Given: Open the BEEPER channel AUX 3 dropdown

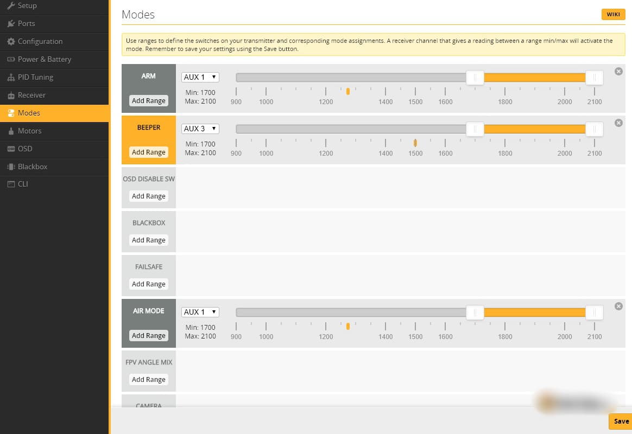Looking at the screenshot, I should [200, 129].
